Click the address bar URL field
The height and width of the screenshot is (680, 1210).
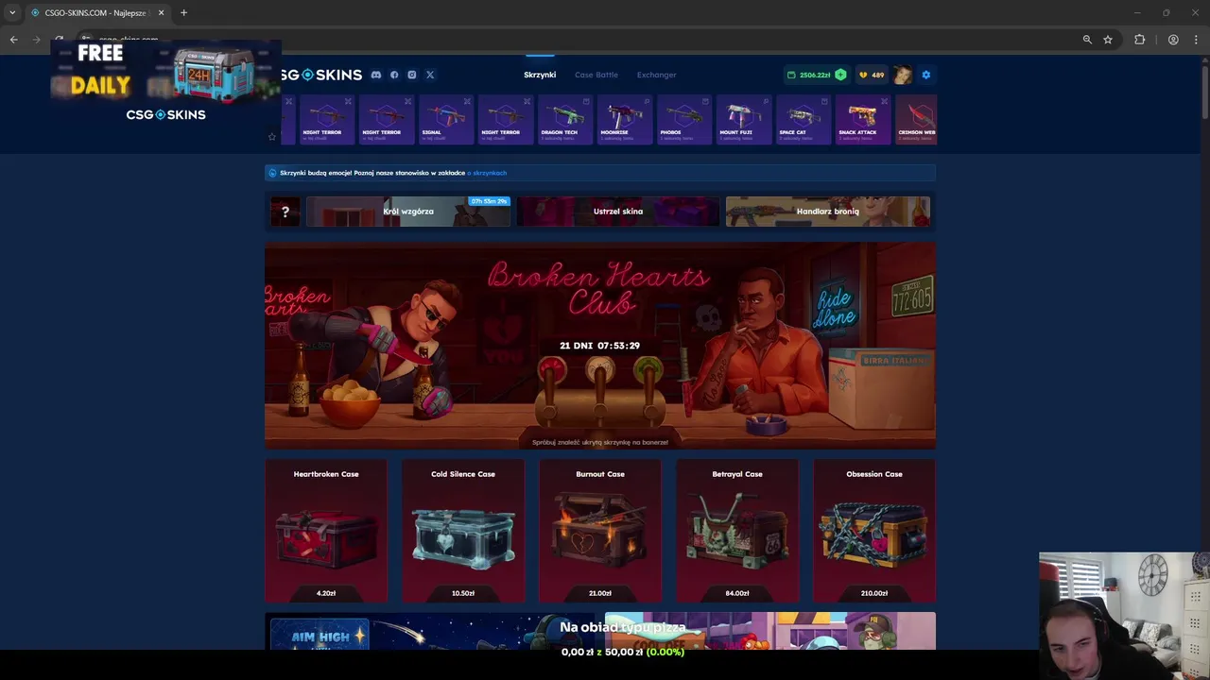click(x=586, y=40)
